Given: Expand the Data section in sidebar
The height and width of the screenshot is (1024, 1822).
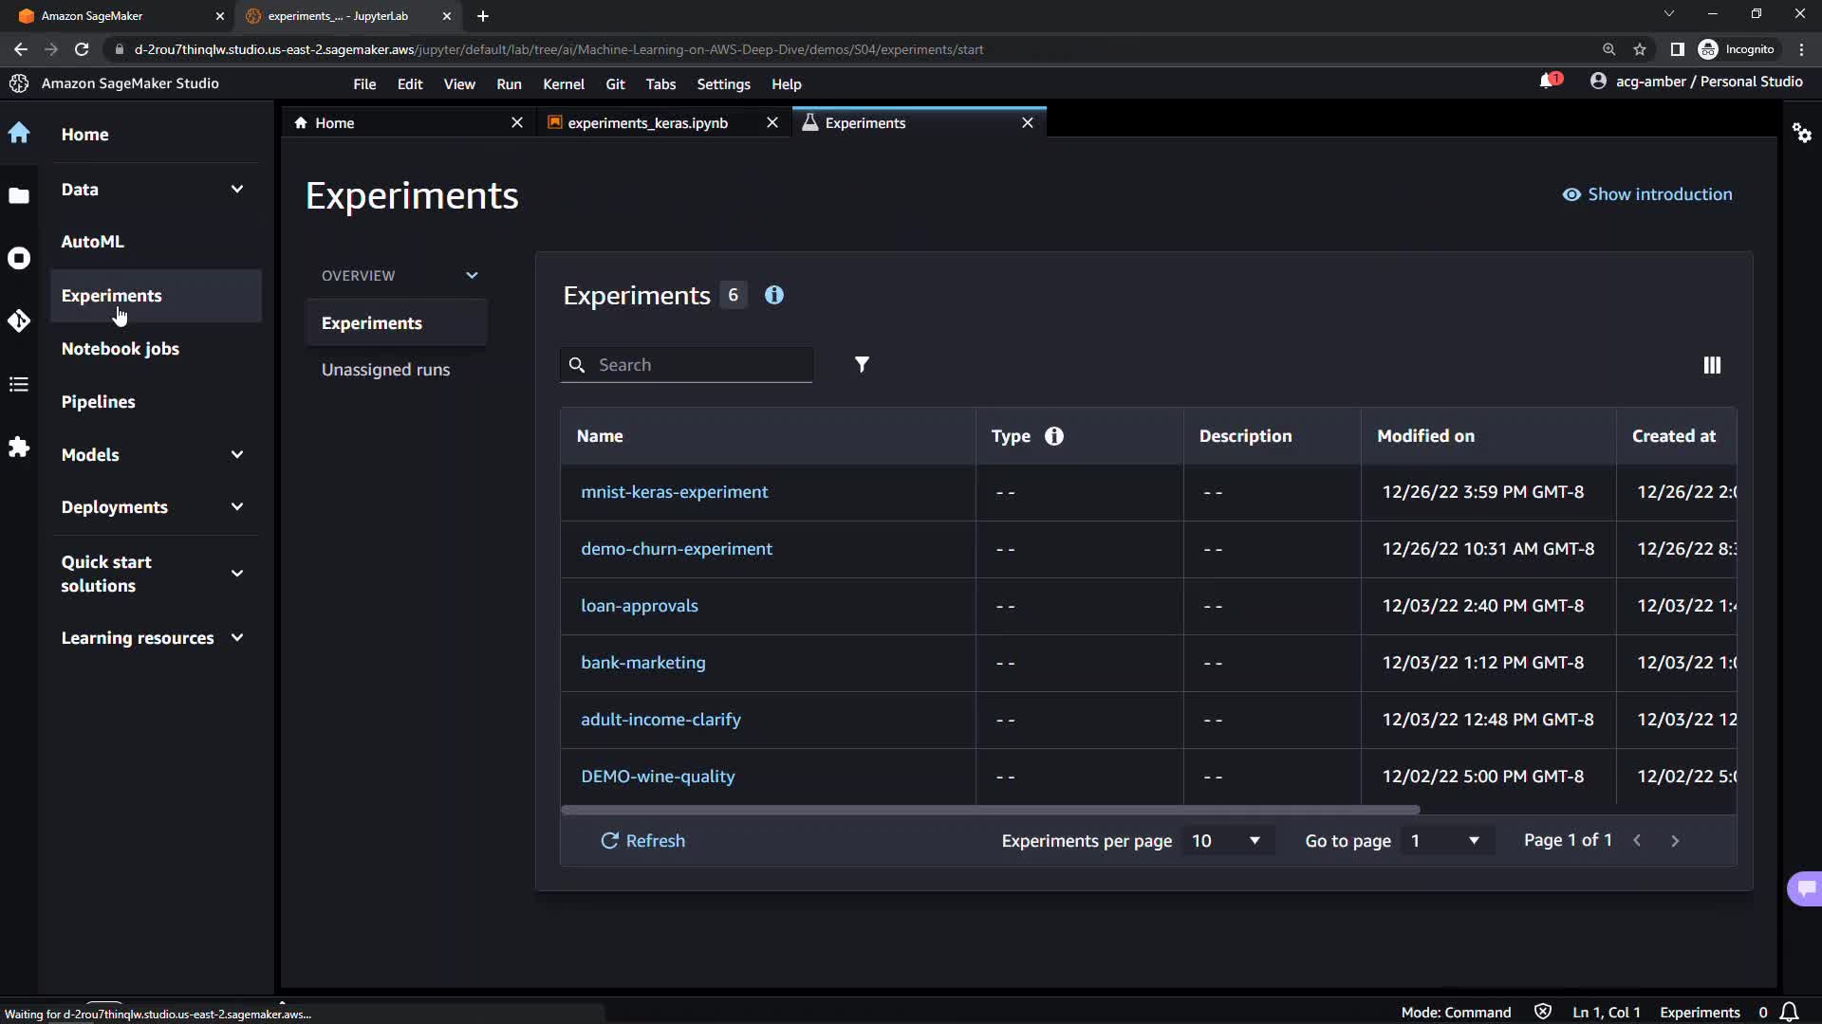Looking at the screenshot, I should tap(237, 190).
